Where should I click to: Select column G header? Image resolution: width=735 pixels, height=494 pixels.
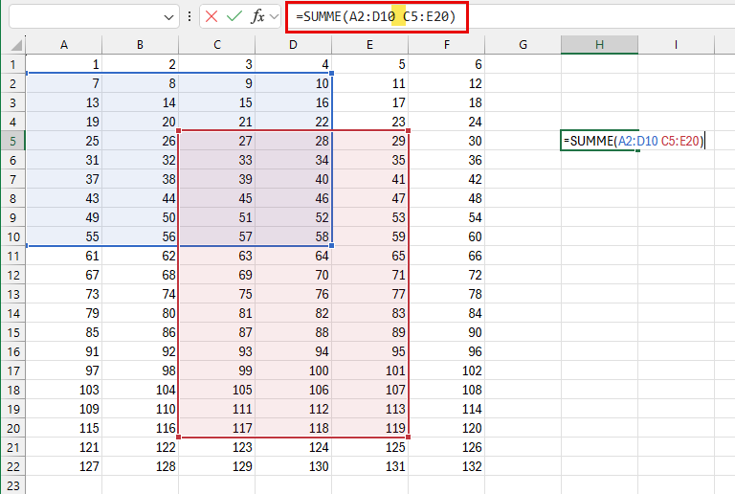coord(523,45)
